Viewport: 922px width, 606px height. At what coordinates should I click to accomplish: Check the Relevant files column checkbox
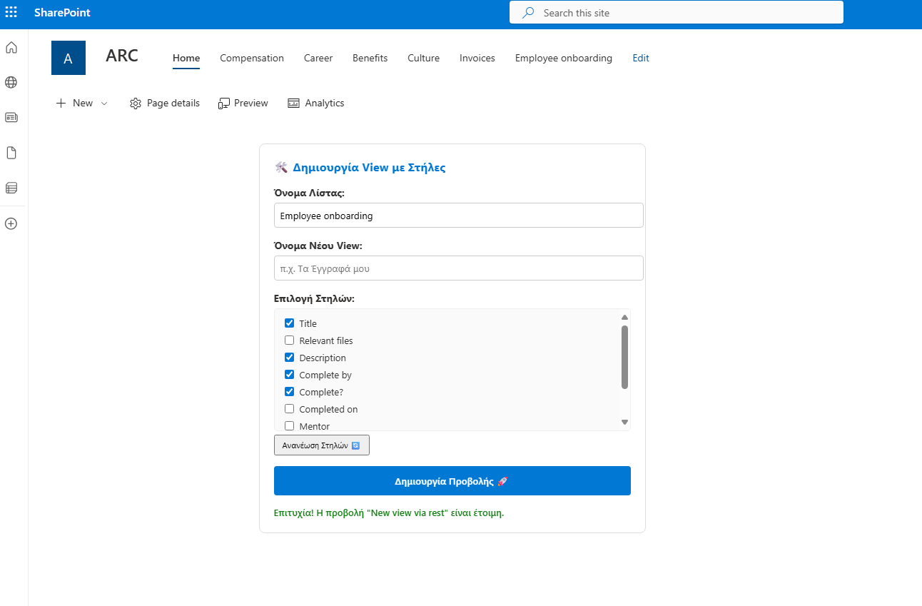(290, 340)
